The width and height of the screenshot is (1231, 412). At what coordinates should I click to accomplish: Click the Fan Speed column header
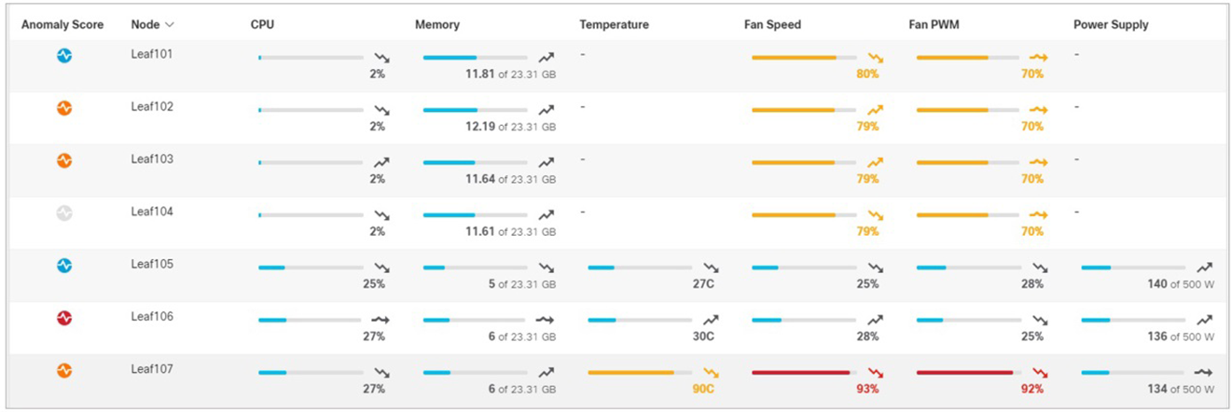click(772, 24)
